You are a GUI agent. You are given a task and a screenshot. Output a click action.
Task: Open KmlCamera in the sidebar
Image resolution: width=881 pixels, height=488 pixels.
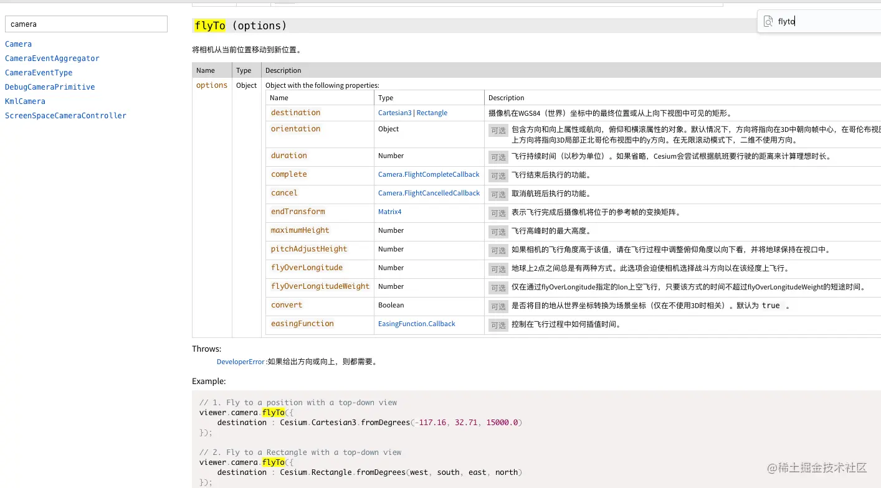pos(25,101)
